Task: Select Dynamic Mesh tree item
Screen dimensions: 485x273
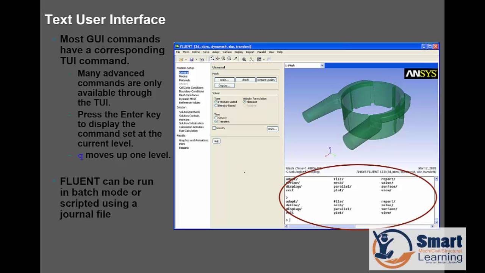Action: pos(188,99)
